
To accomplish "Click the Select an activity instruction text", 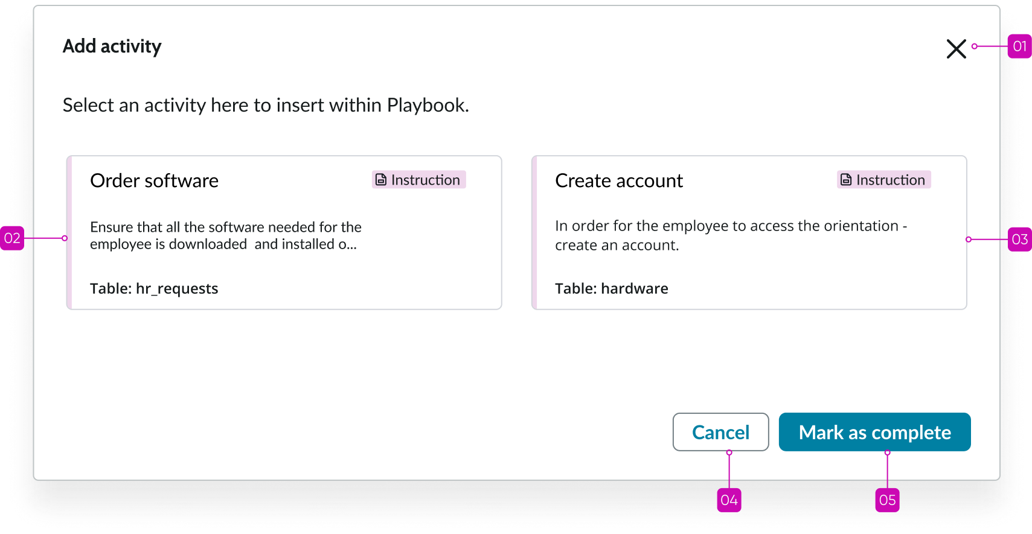I will click(x=265, y=105).
